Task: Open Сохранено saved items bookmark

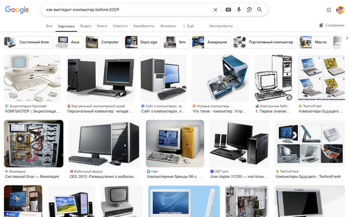Action: (332, 25)
